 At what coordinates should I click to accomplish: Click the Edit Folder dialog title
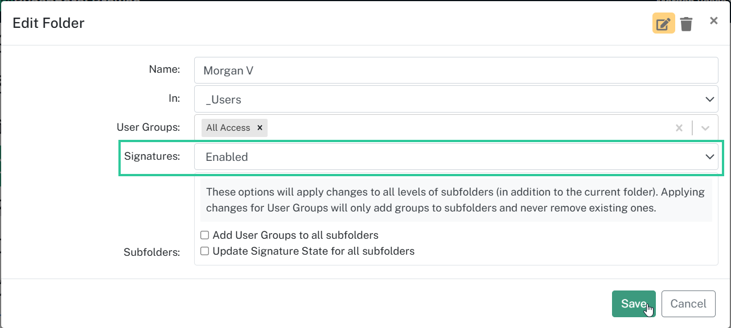click(48, 23)
